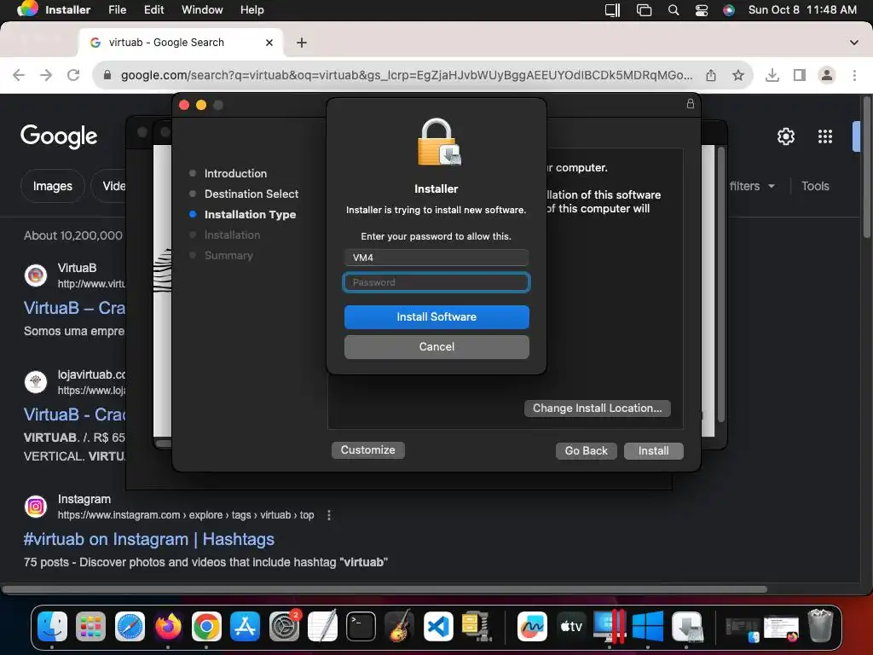Click the Google logo
The height and width of the screenshot is (655, 873).
pyautogui.click(x=59, y=136)
